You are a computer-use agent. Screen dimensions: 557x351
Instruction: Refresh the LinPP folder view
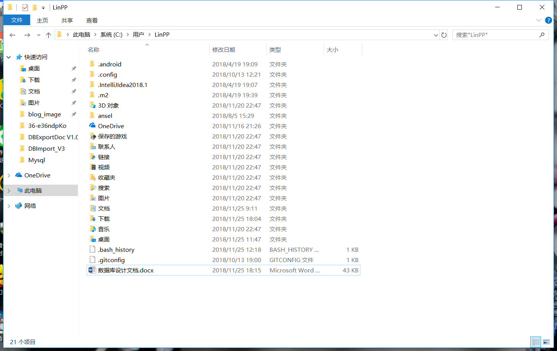point(444,35)
